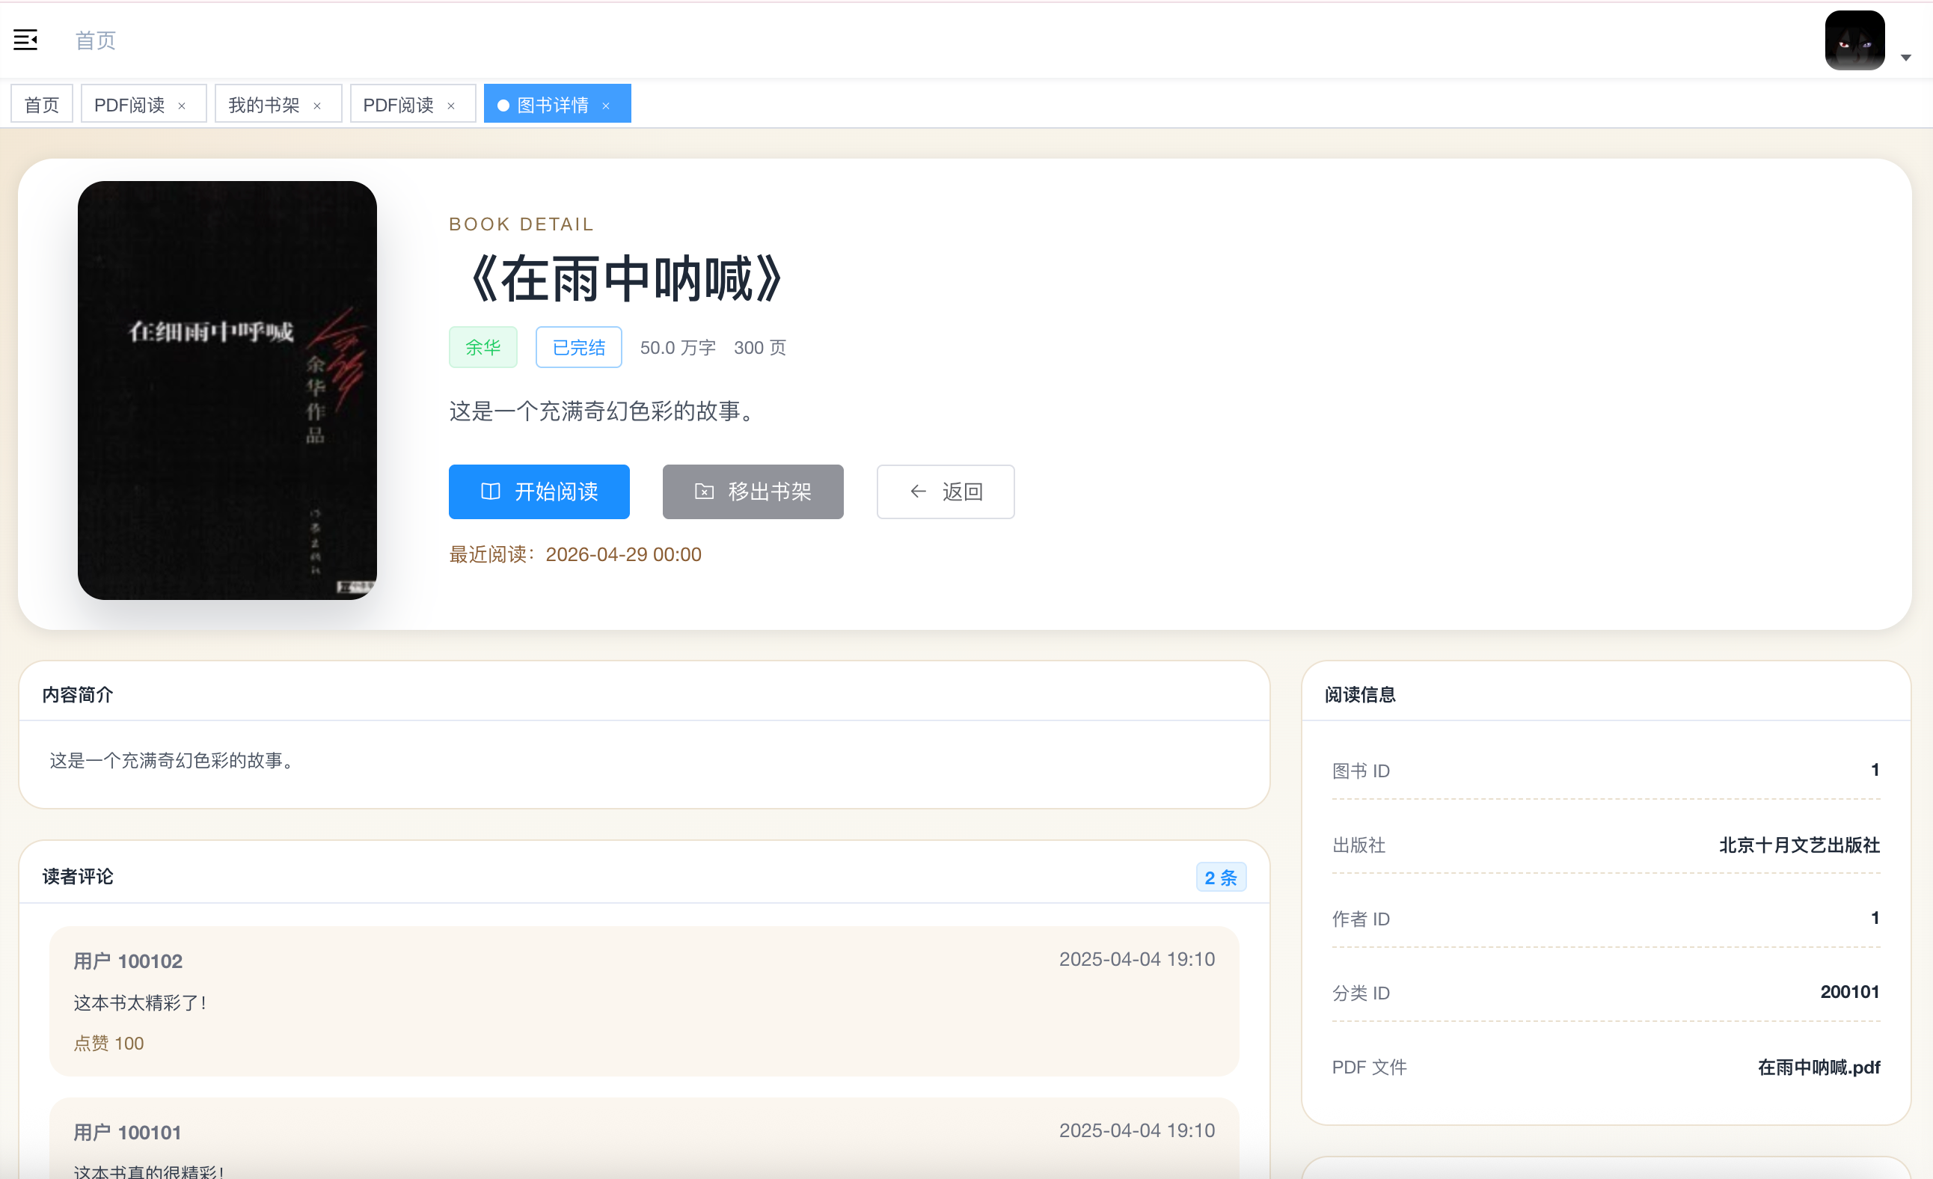Click the 移出书架 button
Viewport: 1933px width, 1179px height.
[753, 491]
